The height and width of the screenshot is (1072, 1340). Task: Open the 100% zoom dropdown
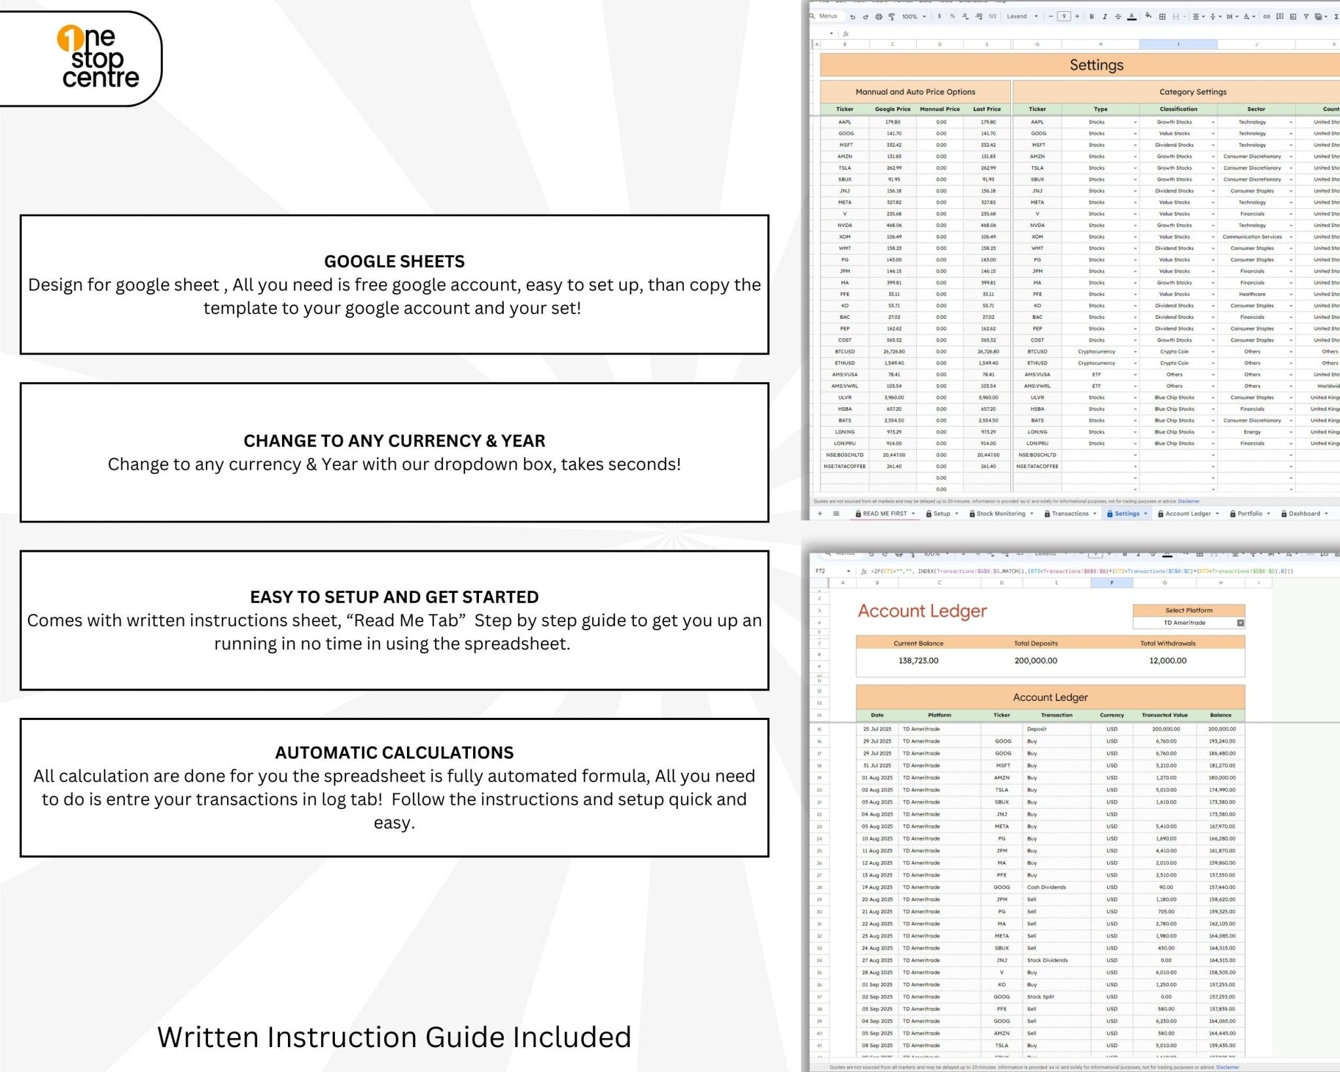coord(914,17)
